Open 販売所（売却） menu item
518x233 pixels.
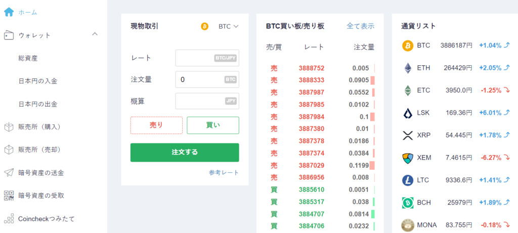pyautogui.click(x=39, y=150)
